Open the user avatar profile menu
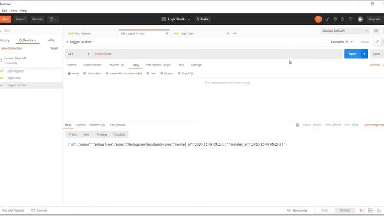This screenshot has width=384, height=216. [x=360, y=19]
